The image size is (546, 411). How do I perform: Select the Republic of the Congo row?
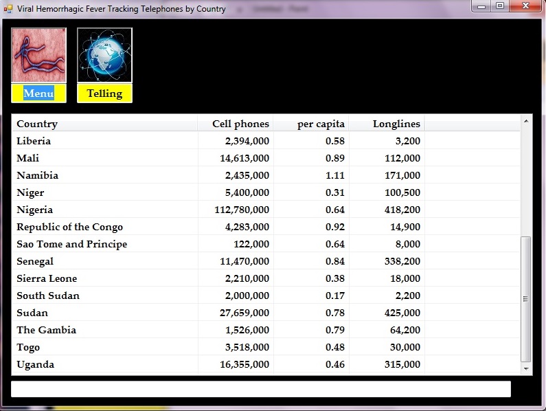(266, 227)
